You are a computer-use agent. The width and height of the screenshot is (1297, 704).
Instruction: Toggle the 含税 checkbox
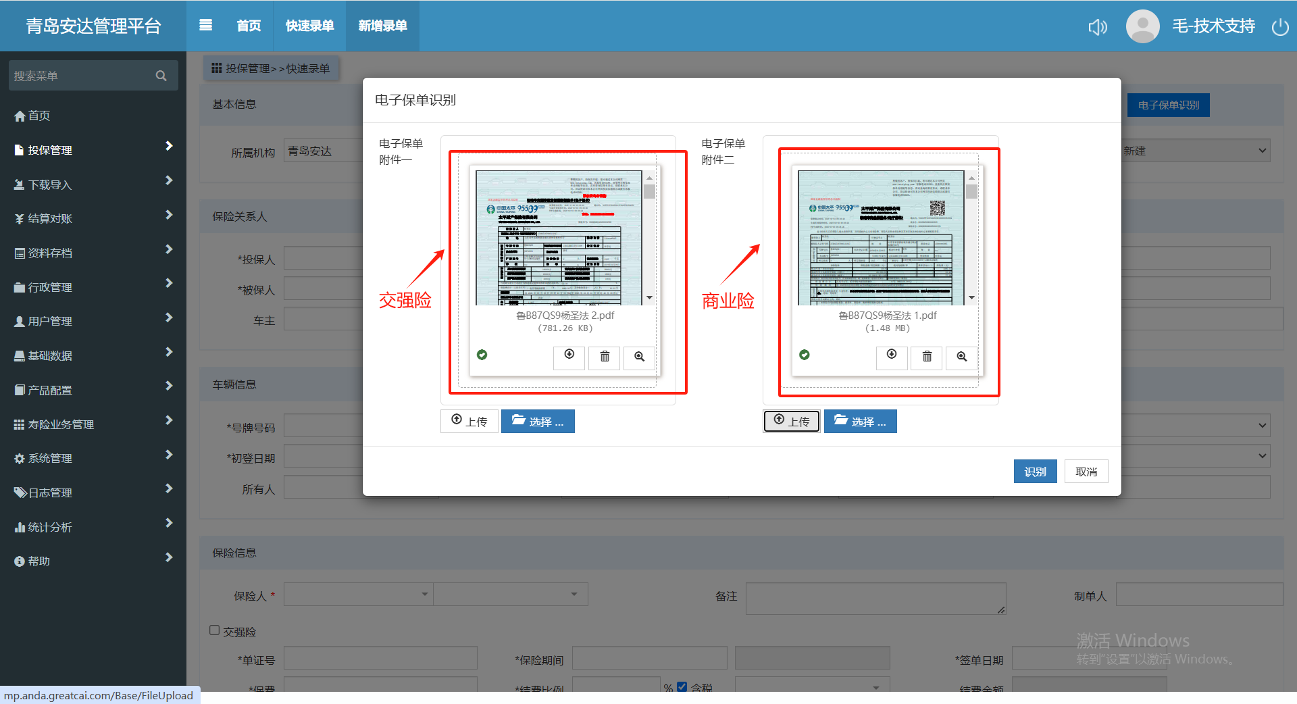pos(682,686)
